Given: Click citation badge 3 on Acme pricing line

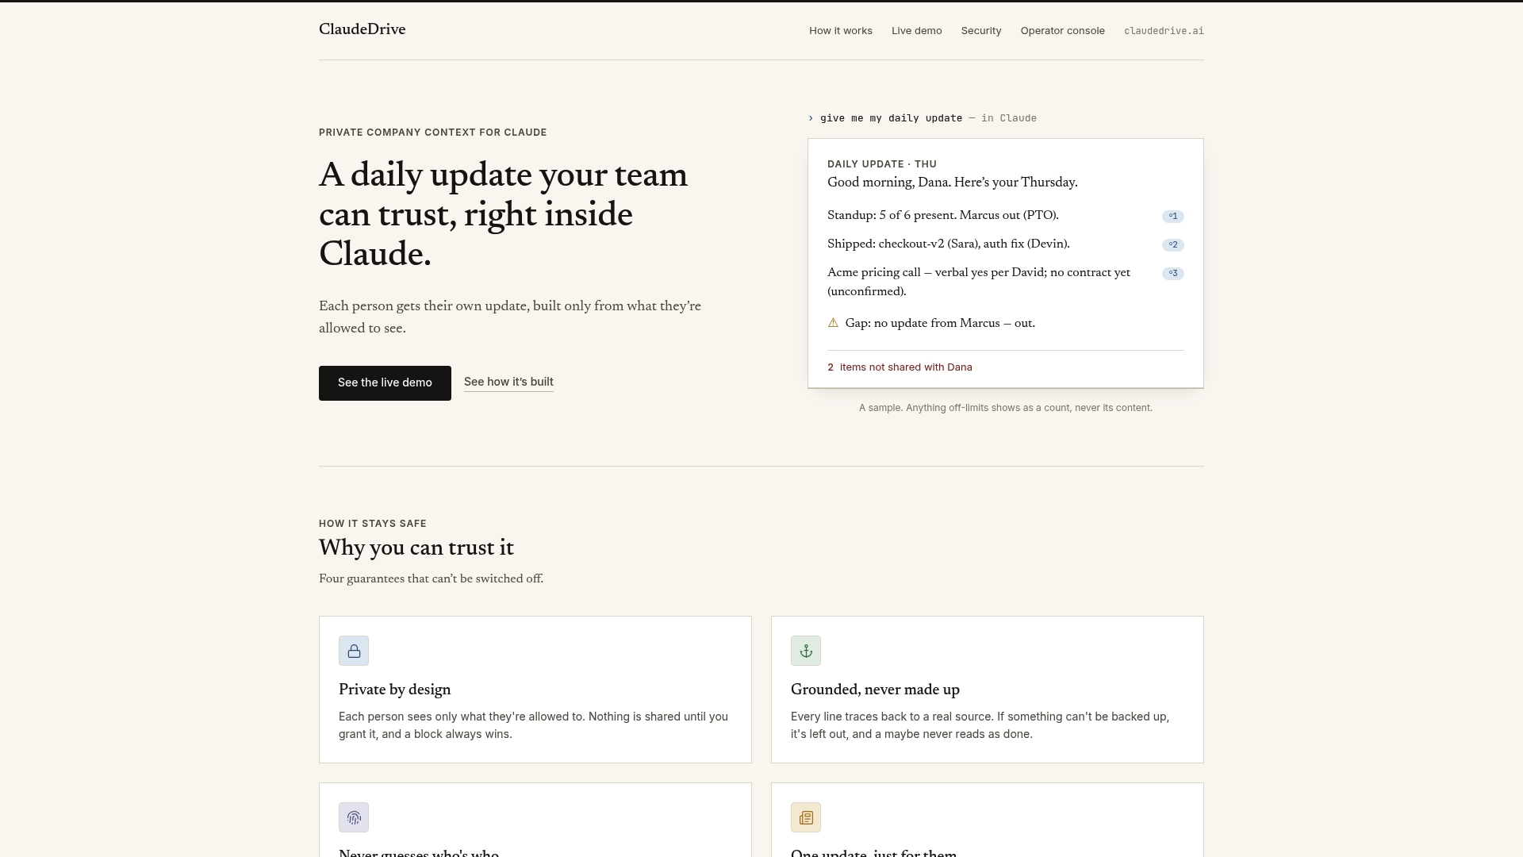Looking at the screenshot, I should click(1173, 274).
